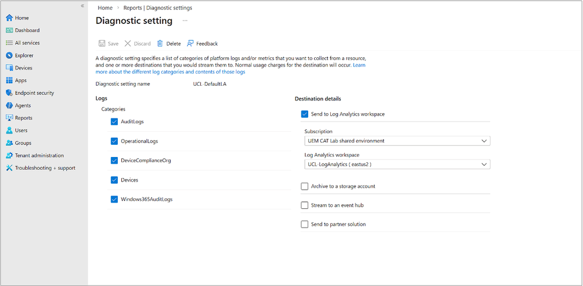Open the Feedback icon in toolbar
The image size is (583, 286).
190,43
